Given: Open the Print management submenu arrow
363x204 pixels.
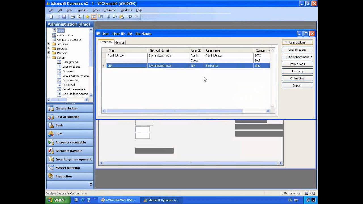Looking at the screenshot, I should coord(311,57).
